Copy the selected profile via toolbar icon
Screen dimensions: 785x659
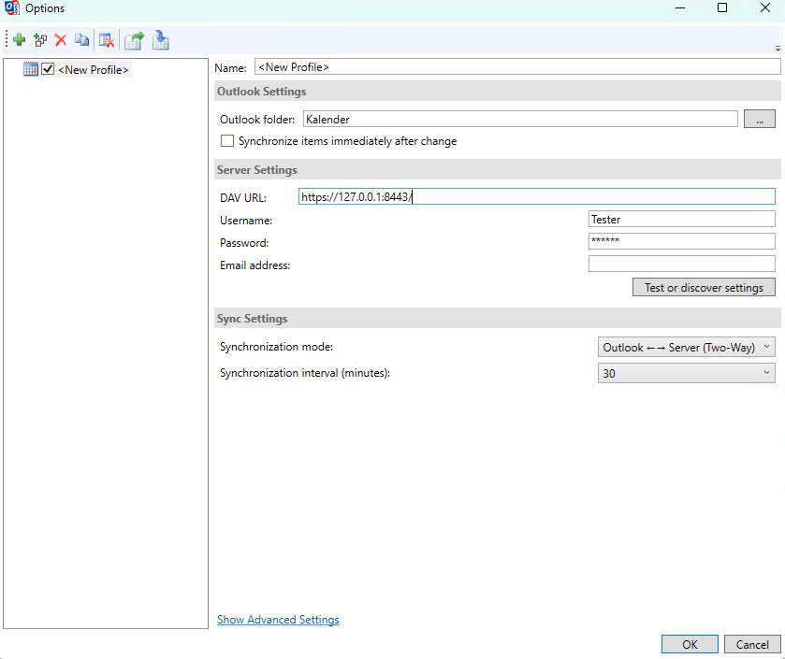tap(82, 40)
